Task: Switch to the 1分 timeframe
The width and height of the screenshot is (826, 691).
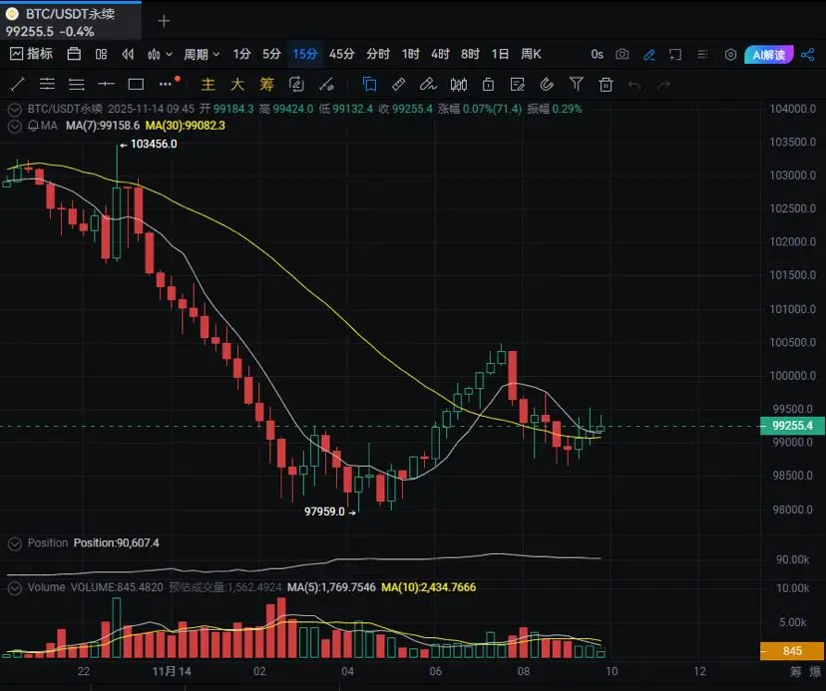Action: pos(241,54)
